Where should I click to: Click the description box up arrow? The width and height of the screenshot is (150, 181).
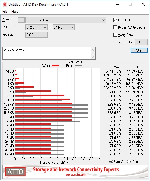tap(93, 50)
